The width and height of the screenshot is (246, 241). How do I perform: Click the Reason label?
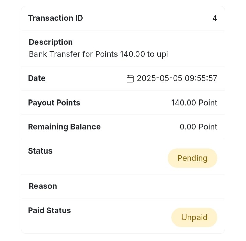[43, 186]
